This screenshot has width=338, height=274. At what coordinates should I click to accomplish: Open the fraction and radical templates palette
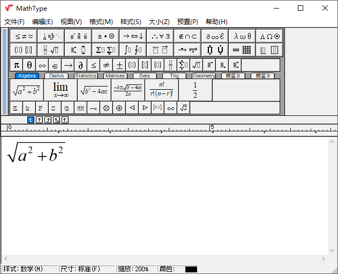point(51,50)
